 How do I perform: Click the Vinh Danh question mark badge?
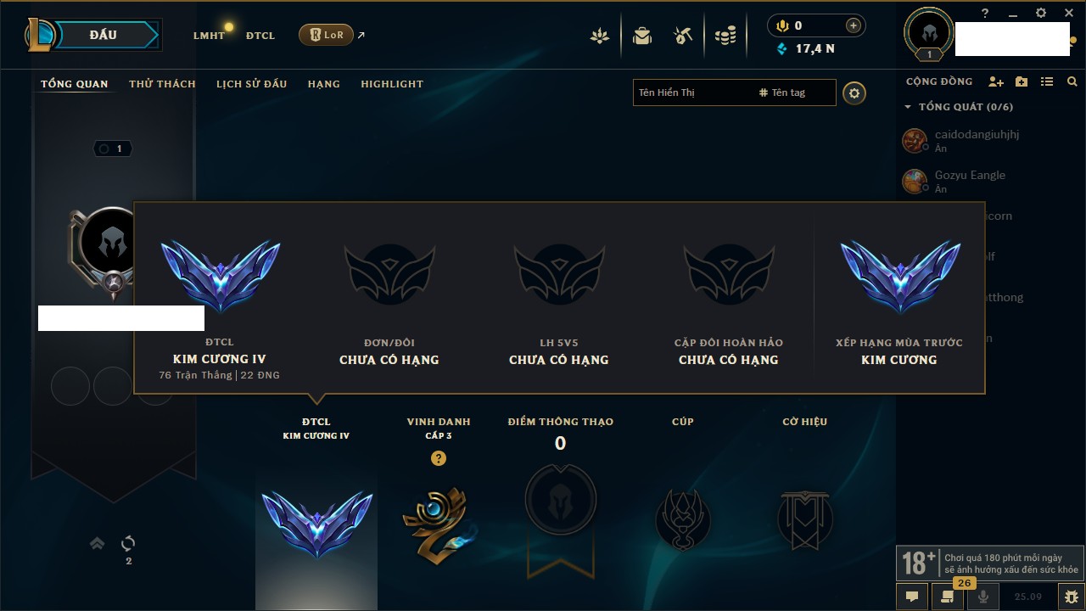[438, 458]
